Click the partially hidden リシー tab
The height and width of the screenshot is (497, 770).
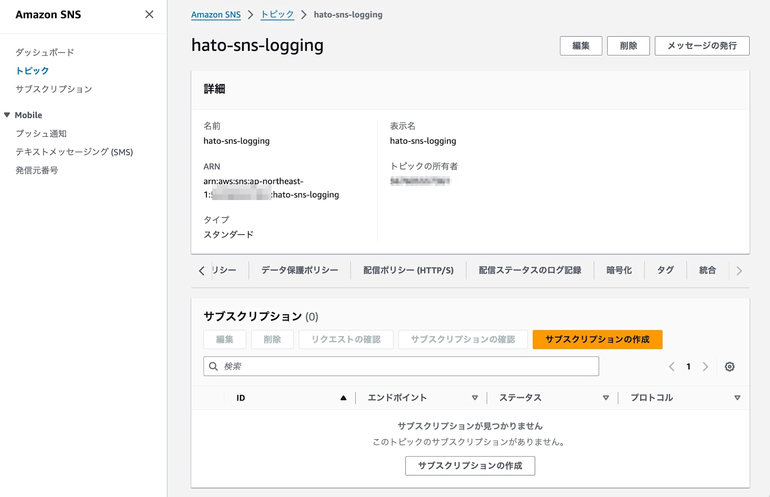pyautogui.click(x=224, y=270)
